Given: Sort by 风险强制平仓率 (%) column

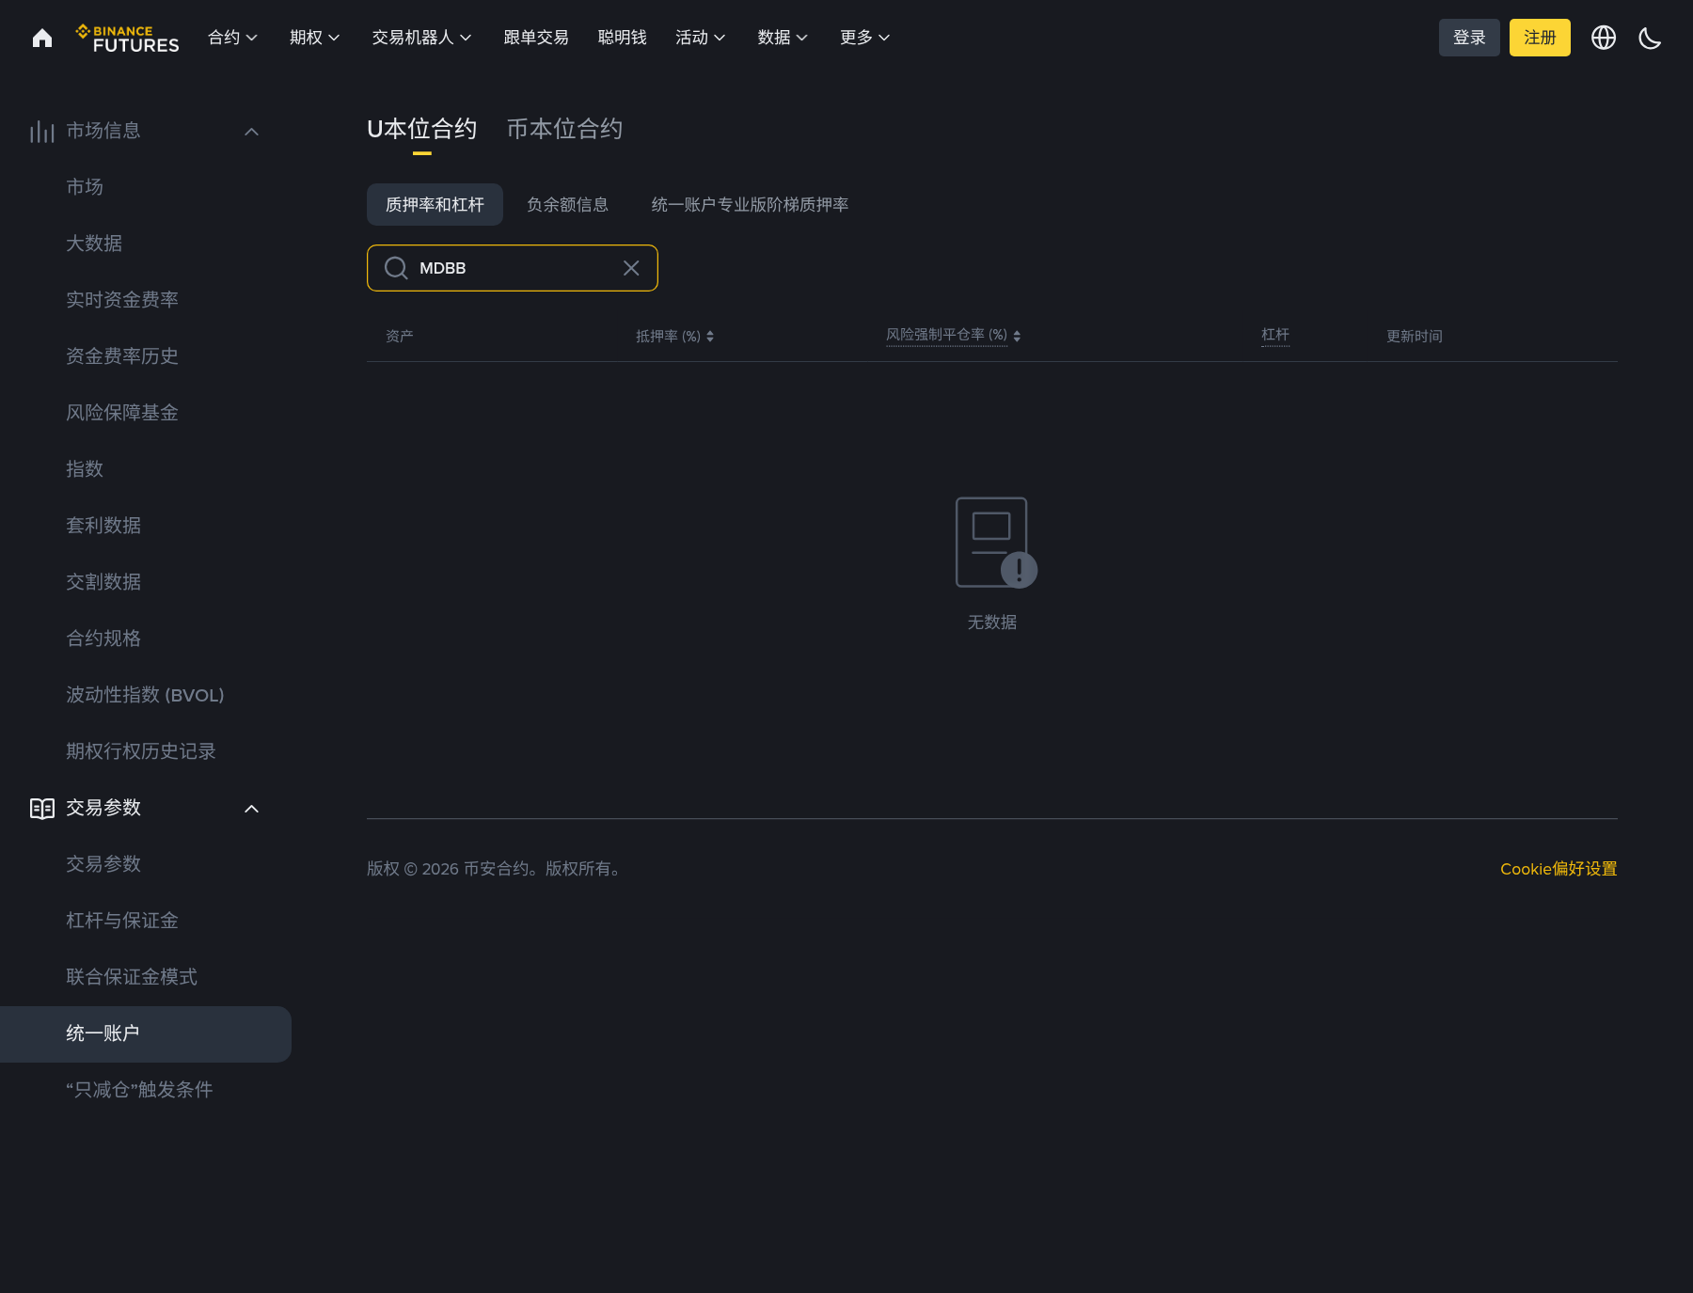Looking at the screenshot, I should pos(954,336).
